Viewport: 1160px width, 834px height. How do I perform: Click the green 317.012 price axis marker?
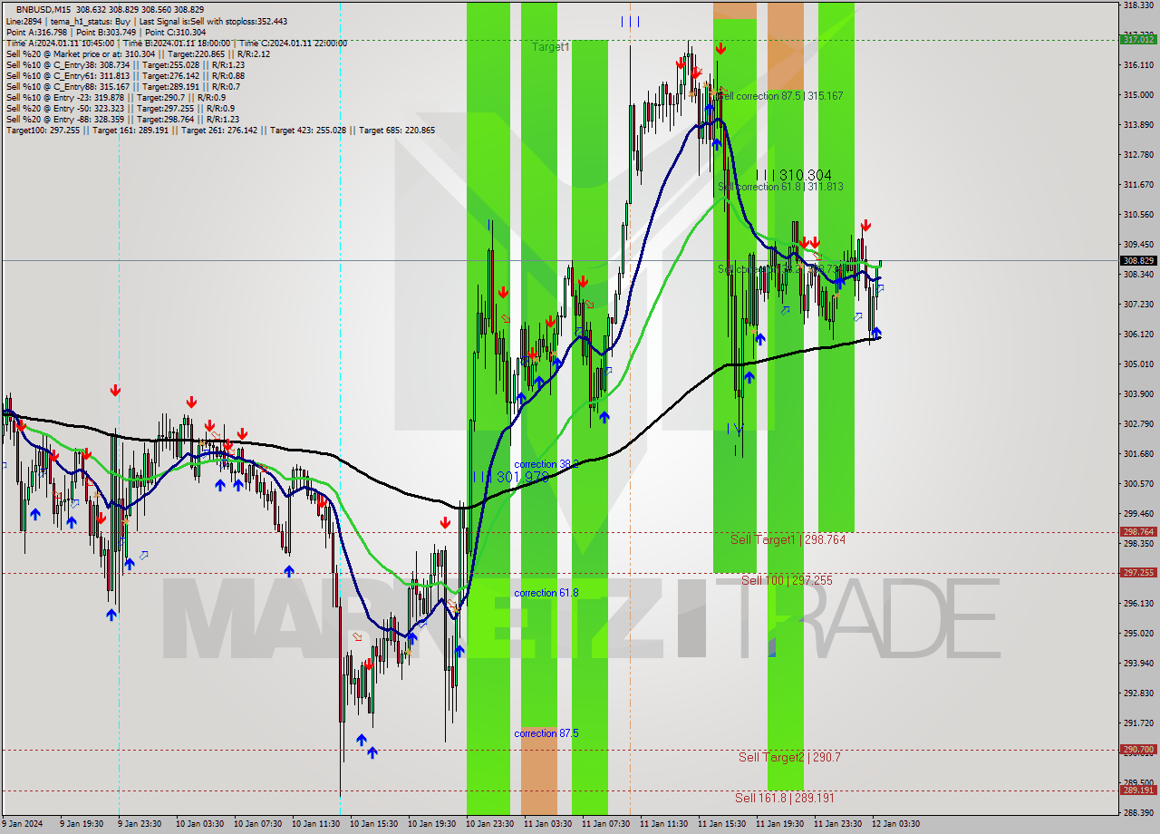1138,39
